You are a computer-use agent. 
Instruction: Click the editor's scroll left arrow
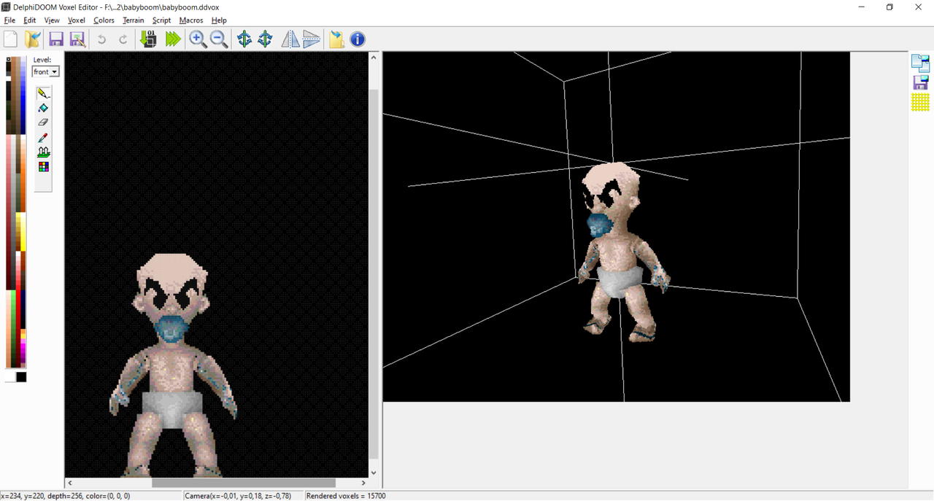tap(70, 483)
